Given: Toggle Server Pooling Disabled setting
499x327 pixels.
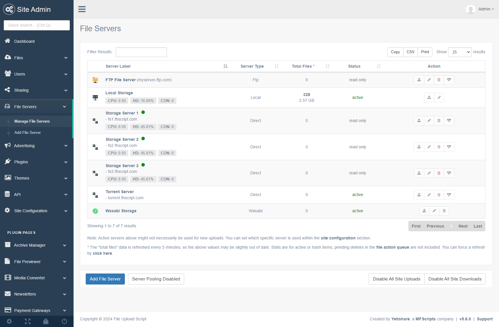Looking at the screenshot, I should (x=156, y=279).
